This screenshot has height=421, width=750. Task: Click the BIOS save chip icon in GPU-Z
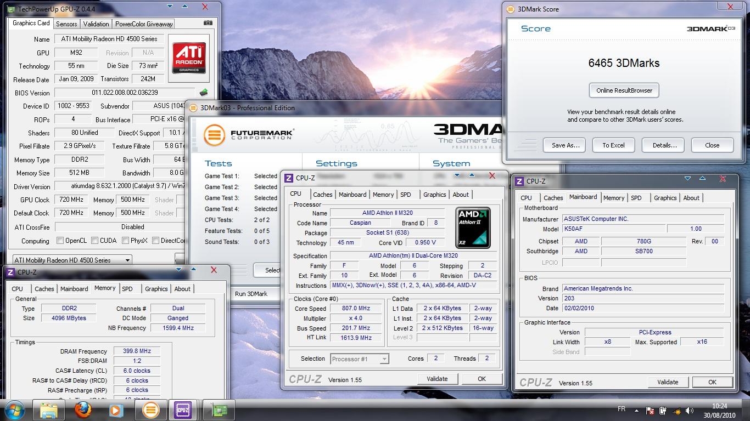point(204,93)
